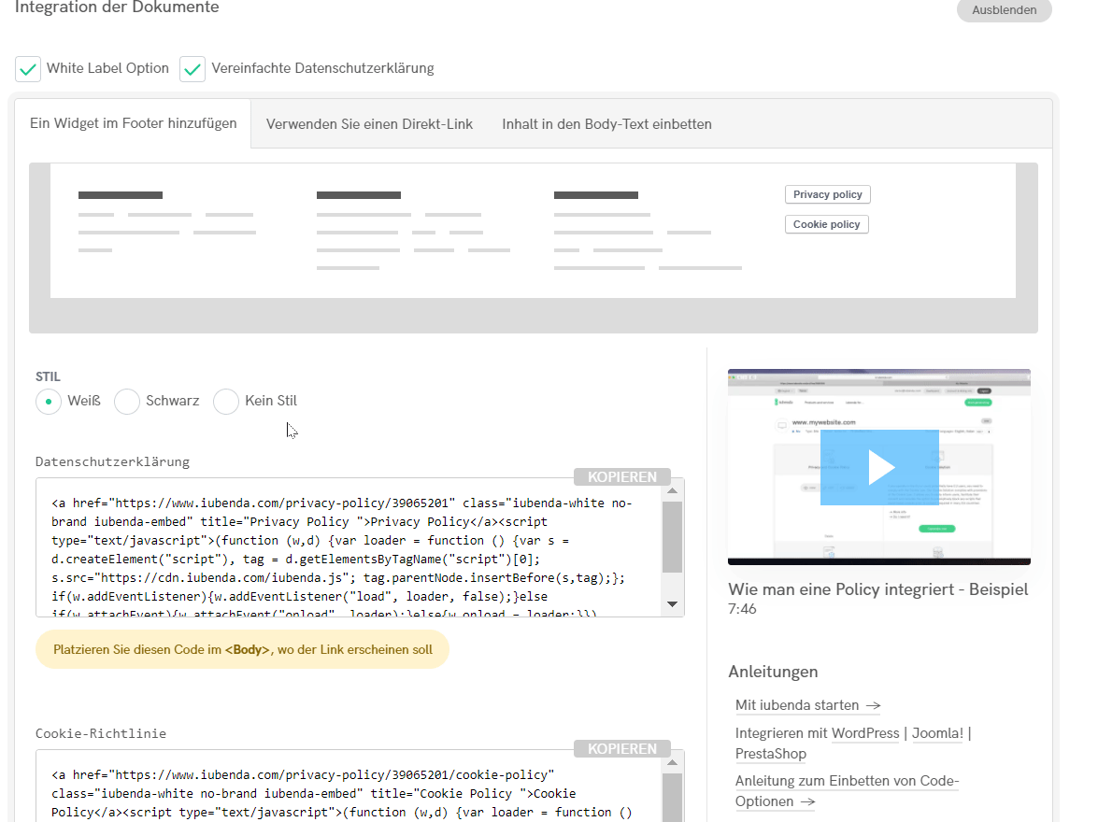Toggle Vereinfachte Datenschutzerklärung checkbox

pyautogui.click(x=193, y=69)
